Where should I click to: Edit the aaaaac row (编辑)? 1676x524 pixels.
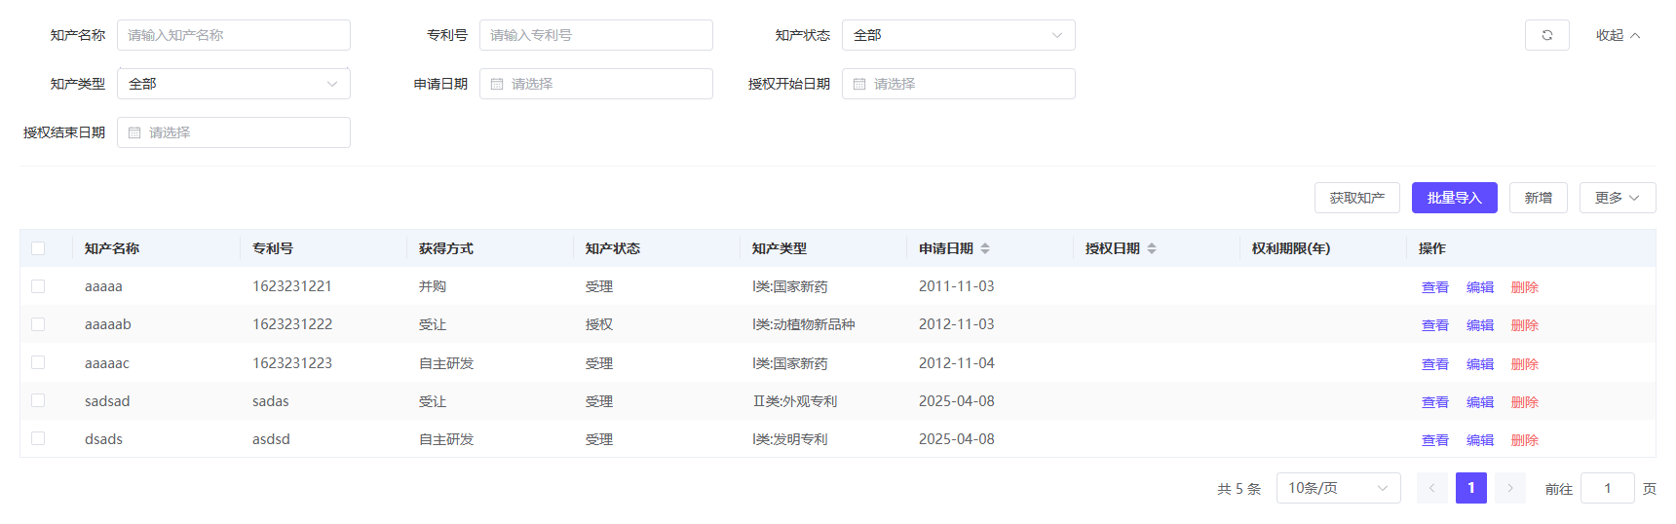tap(1480, 364)
